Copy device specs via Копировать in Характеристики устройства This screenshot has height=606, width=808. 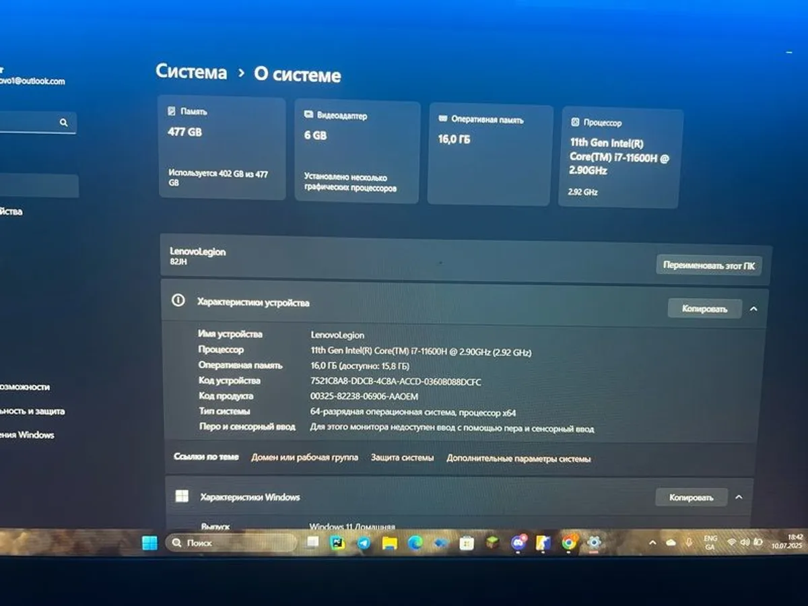click(705, 308)
